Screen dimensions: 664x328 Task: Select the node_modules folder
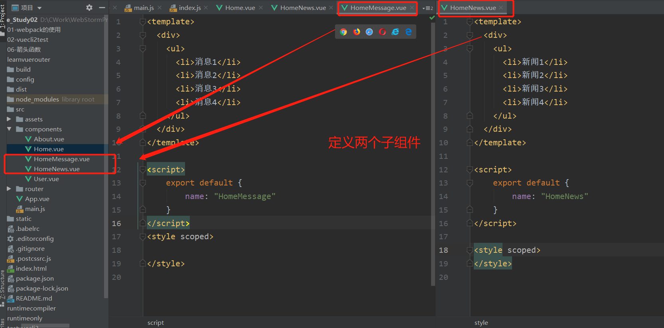(x=37, y=99)
